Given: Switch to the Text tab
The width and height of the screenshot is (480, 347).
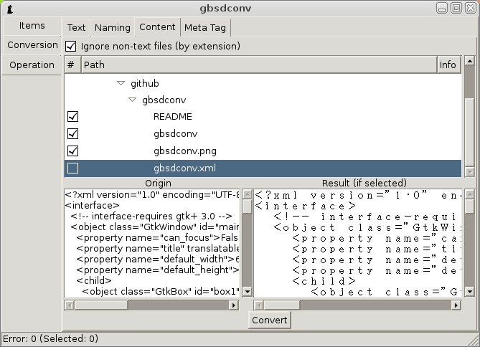Looking at the screenshot, I should coord(76,28).
